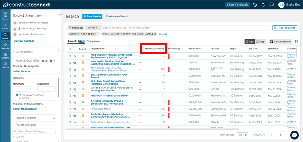
Task: Star the East Gadsden Community Pool project
Action: pyautogui.click(x=75, y=76)
